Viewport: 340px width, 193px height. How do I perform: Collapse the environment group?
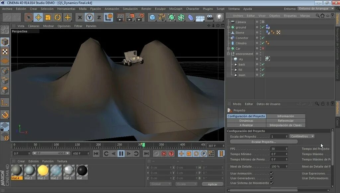pyautogui.click(x=228, y=54)
